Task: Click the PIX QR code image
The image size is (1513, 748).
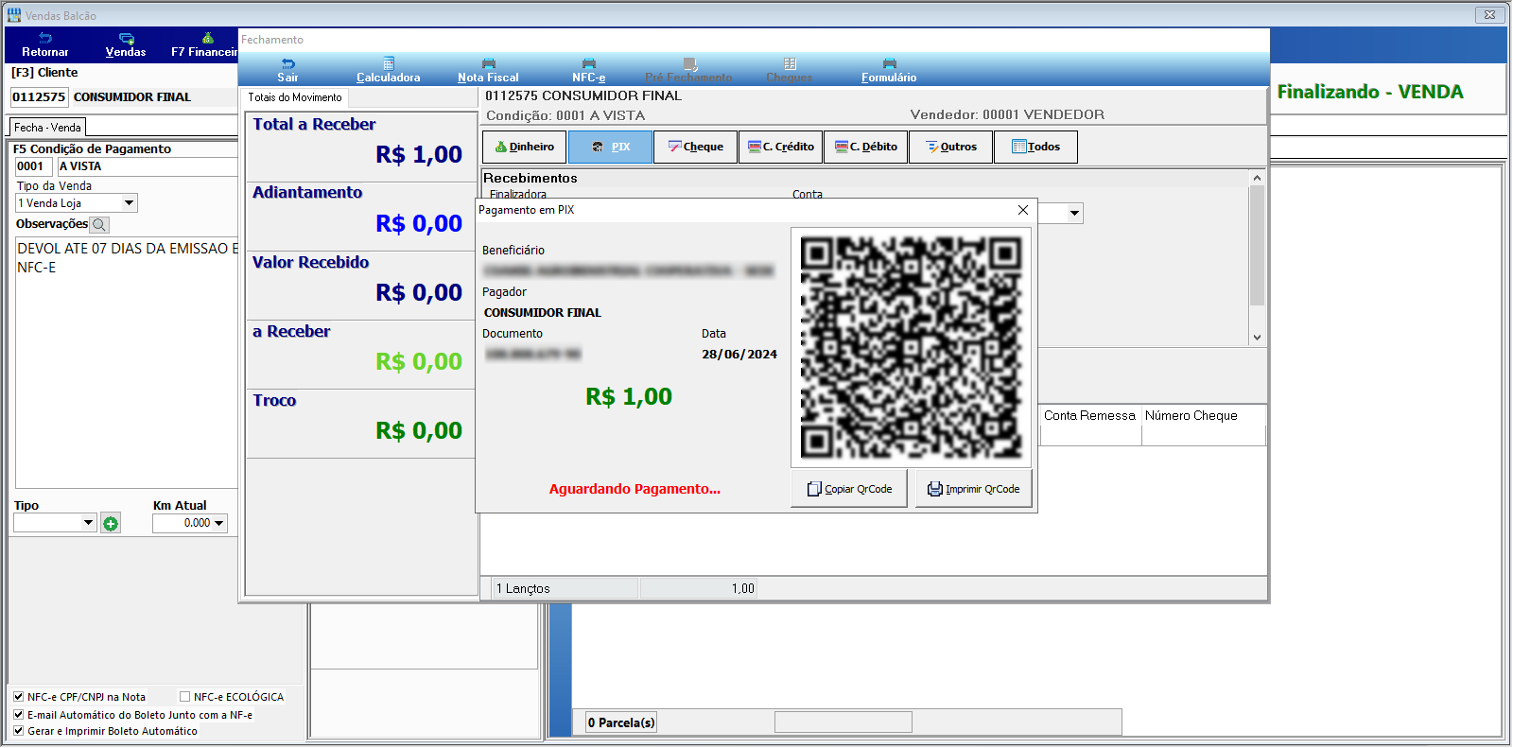Action: click(x=911, y=348)
